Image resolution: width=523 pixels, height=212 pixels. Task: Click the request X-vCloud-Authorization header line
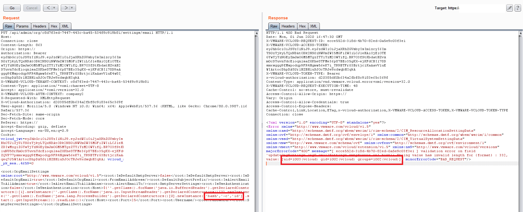[x=62, y=102]
